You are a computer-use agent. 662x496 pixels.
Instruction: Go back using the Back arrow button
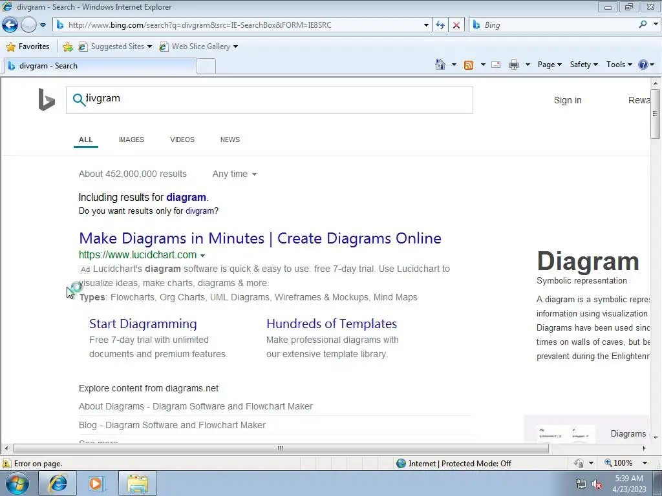pos(10,25)
